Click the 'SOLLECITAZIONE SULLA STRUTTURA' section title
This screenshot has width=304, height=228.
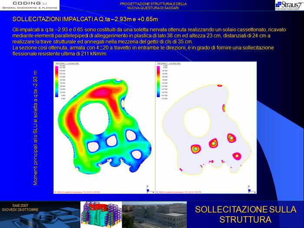(245, 214)
